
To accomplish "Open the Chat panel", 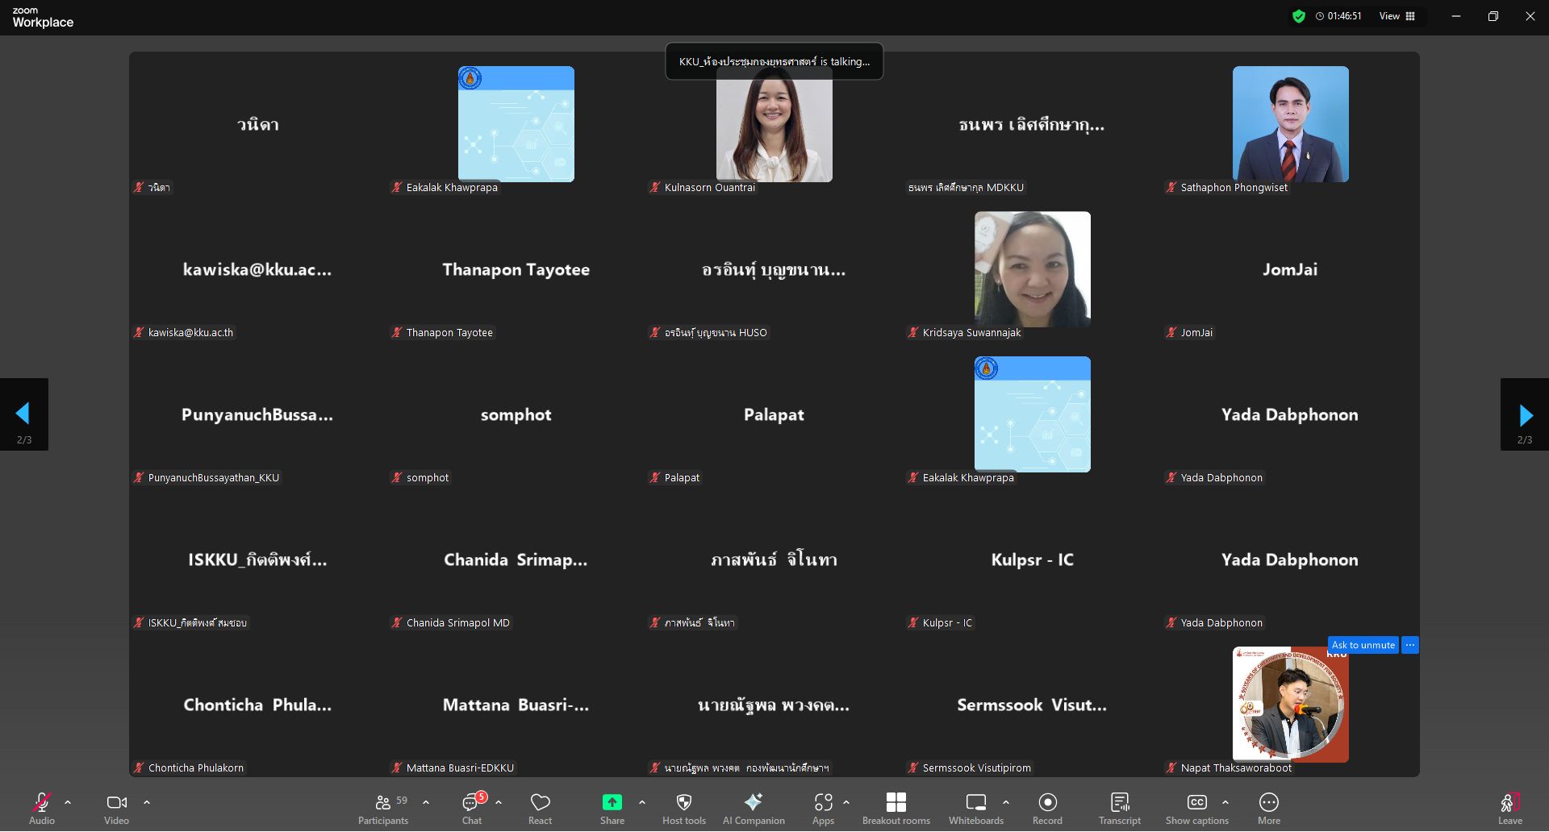I will [x=472, y=809].
